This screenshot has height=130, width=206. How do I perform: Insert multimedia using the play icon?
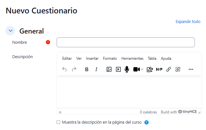[x=118, y=69]
